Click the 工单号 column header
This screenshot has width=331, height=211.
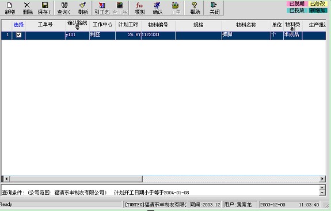click(45, 25)
